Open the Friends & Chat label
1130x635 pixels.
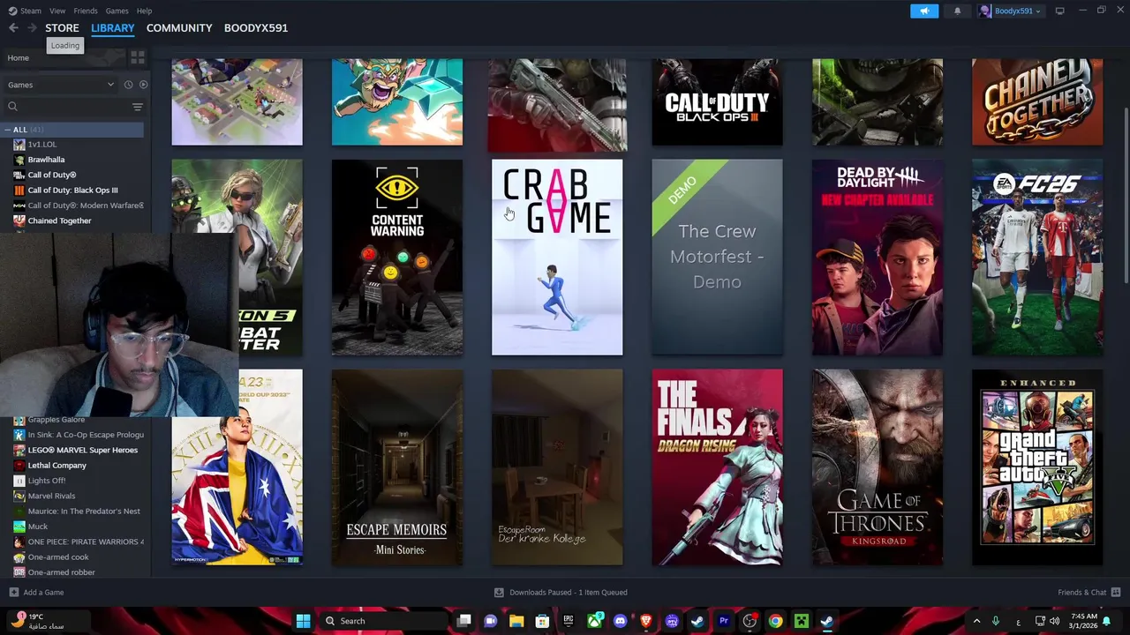pyautogui.click(x=1082, y=593)
